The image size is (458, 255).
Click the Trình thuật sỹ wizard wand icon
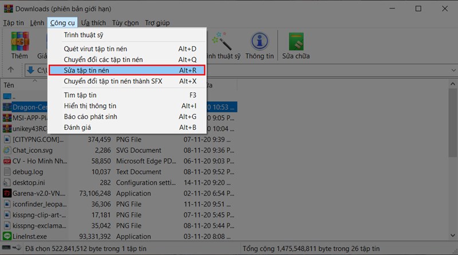point(222,41)
